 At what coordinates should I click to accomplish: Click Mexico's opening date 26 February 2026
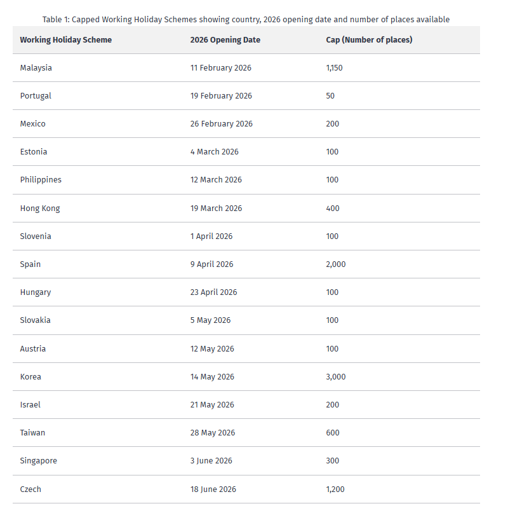click(x=221, y=124)
